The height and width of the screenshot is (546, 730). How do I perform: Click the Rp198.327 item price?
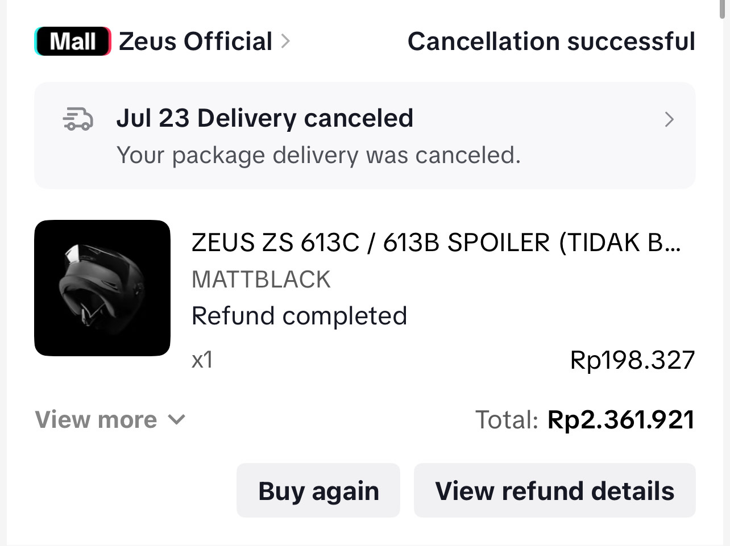click(632, 360)
